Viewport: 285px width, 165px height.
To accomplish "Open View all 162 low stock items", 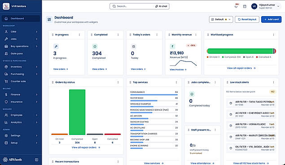I will point(251,163).
